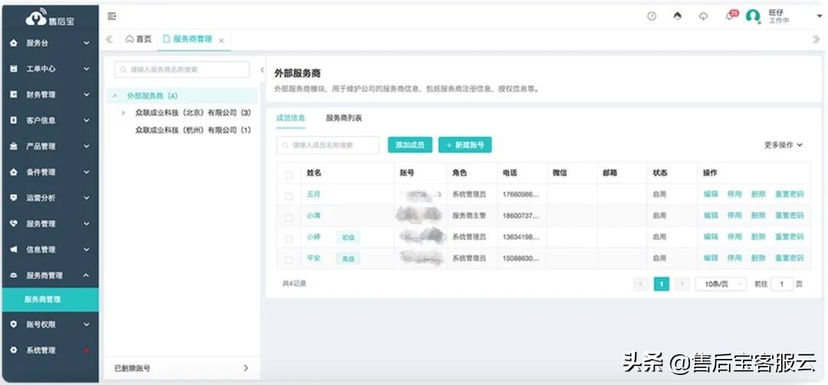Open the user account dropdown arrow
Screen dimensions: 828x385
pyautogui.click(x=819, y=16)
